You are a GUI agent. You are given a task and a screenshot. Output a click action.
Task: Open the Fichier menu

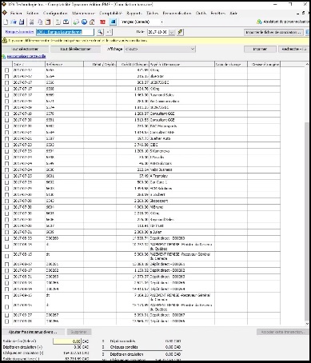coord(16,13)
